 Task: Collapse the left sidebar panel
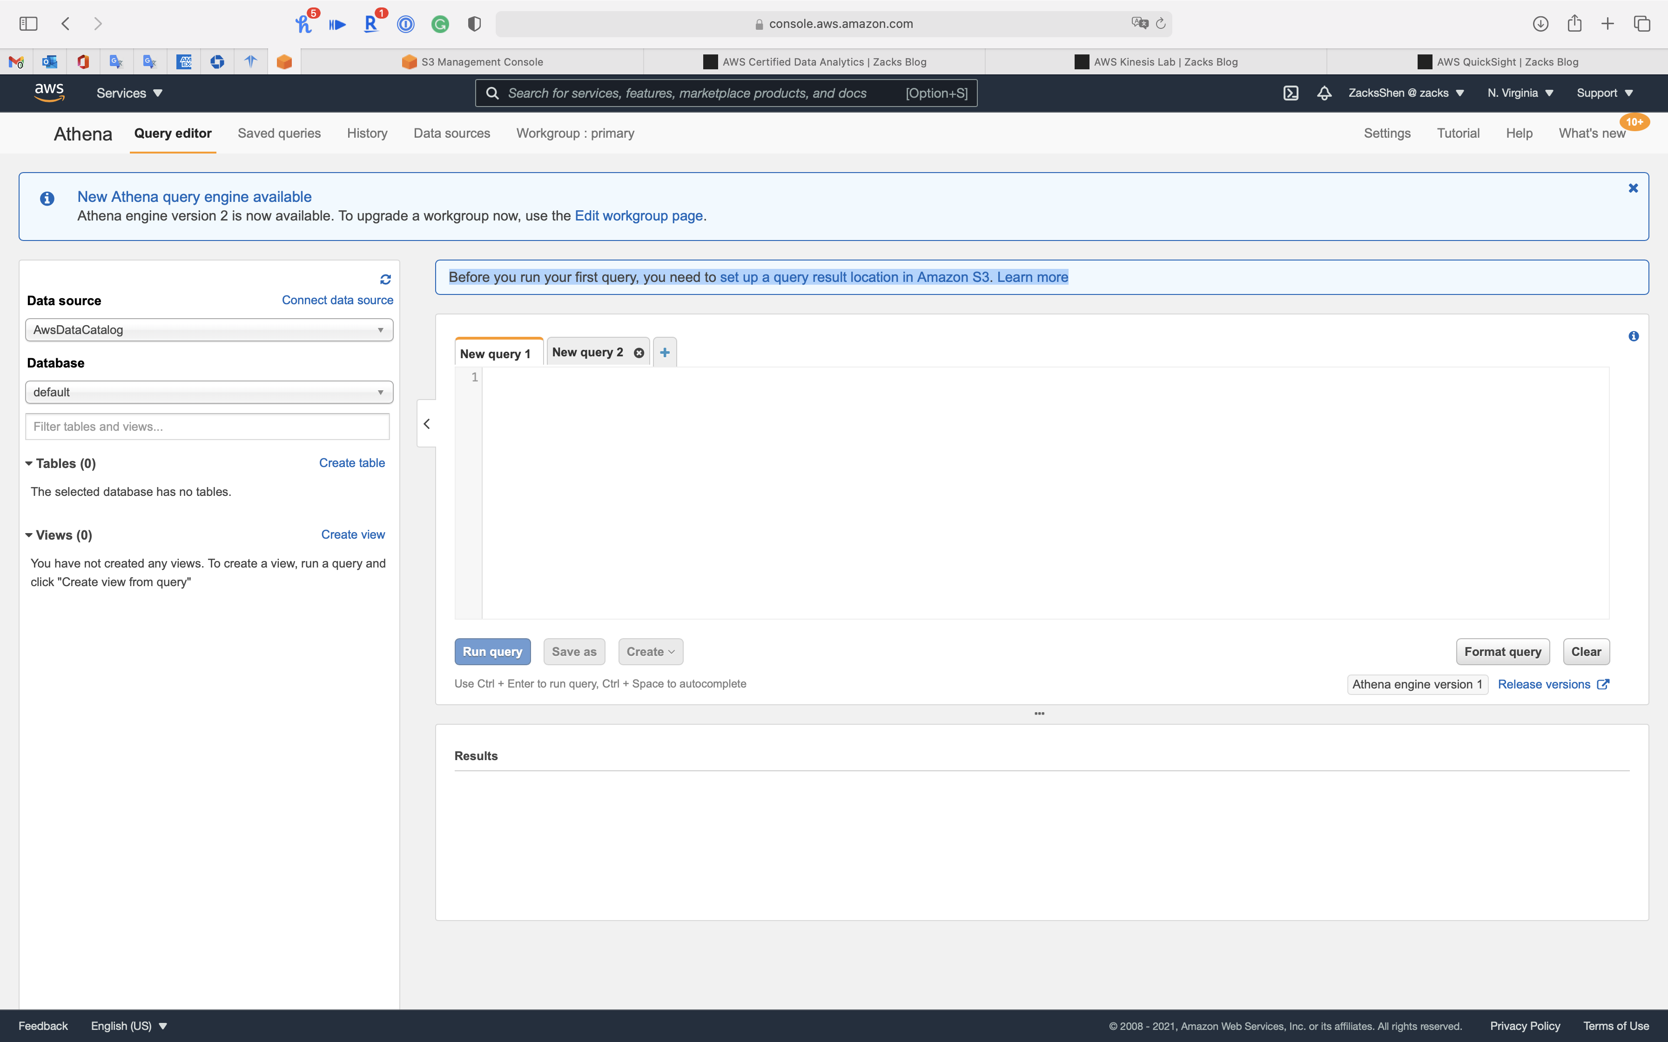[427, 424]
